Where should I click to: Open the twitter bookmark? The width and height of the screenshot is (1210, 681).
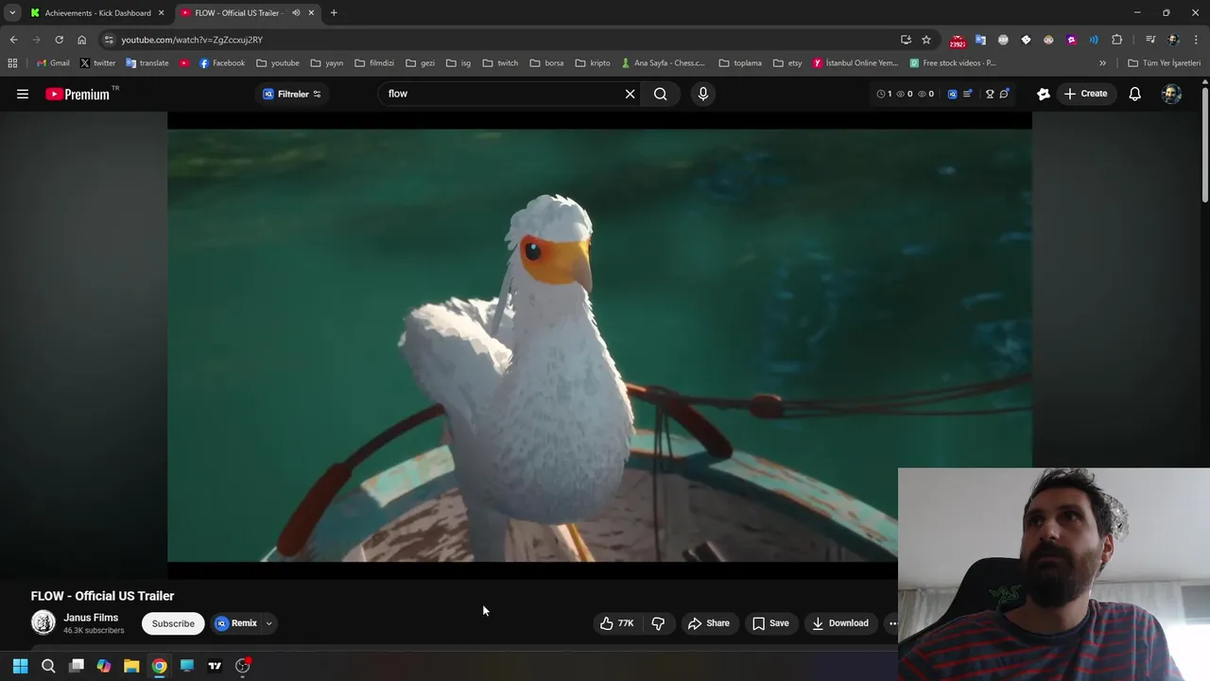pos(97,63)
